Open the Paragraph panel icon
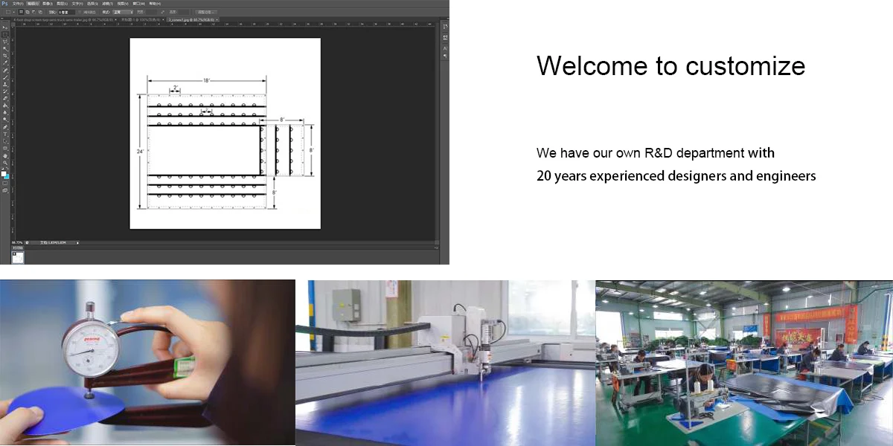 pos(444,55)
